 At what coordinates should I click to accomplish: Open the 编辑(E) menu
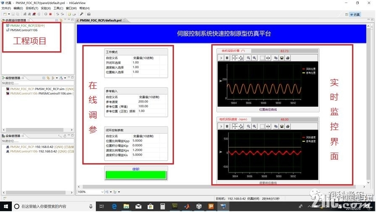[x=18, y=8]
